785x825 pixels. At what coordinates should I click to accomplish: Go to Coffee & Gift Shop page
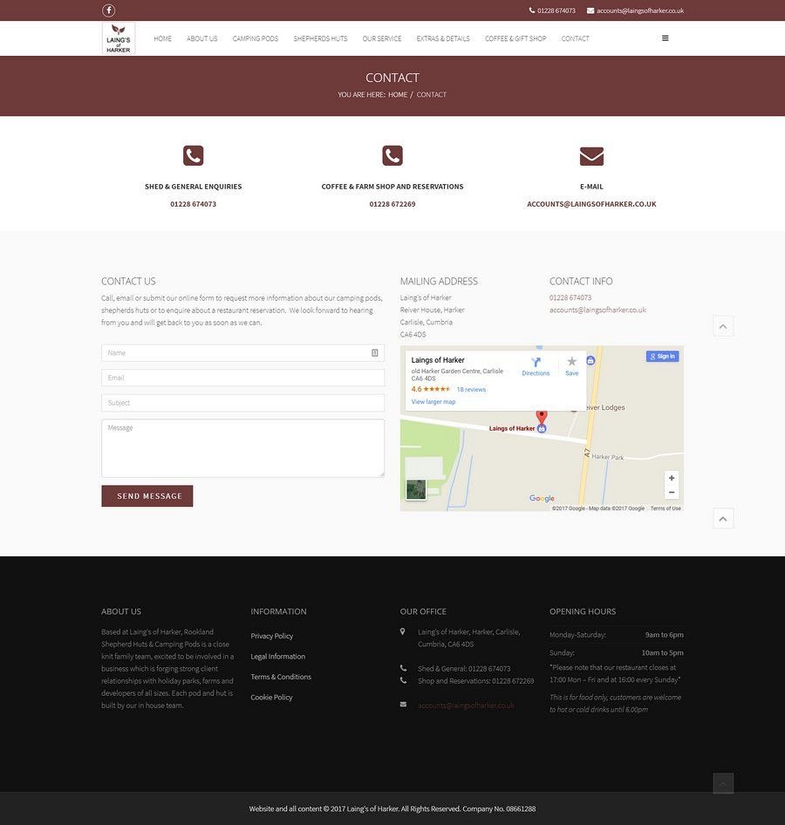(x=515, y=38)
